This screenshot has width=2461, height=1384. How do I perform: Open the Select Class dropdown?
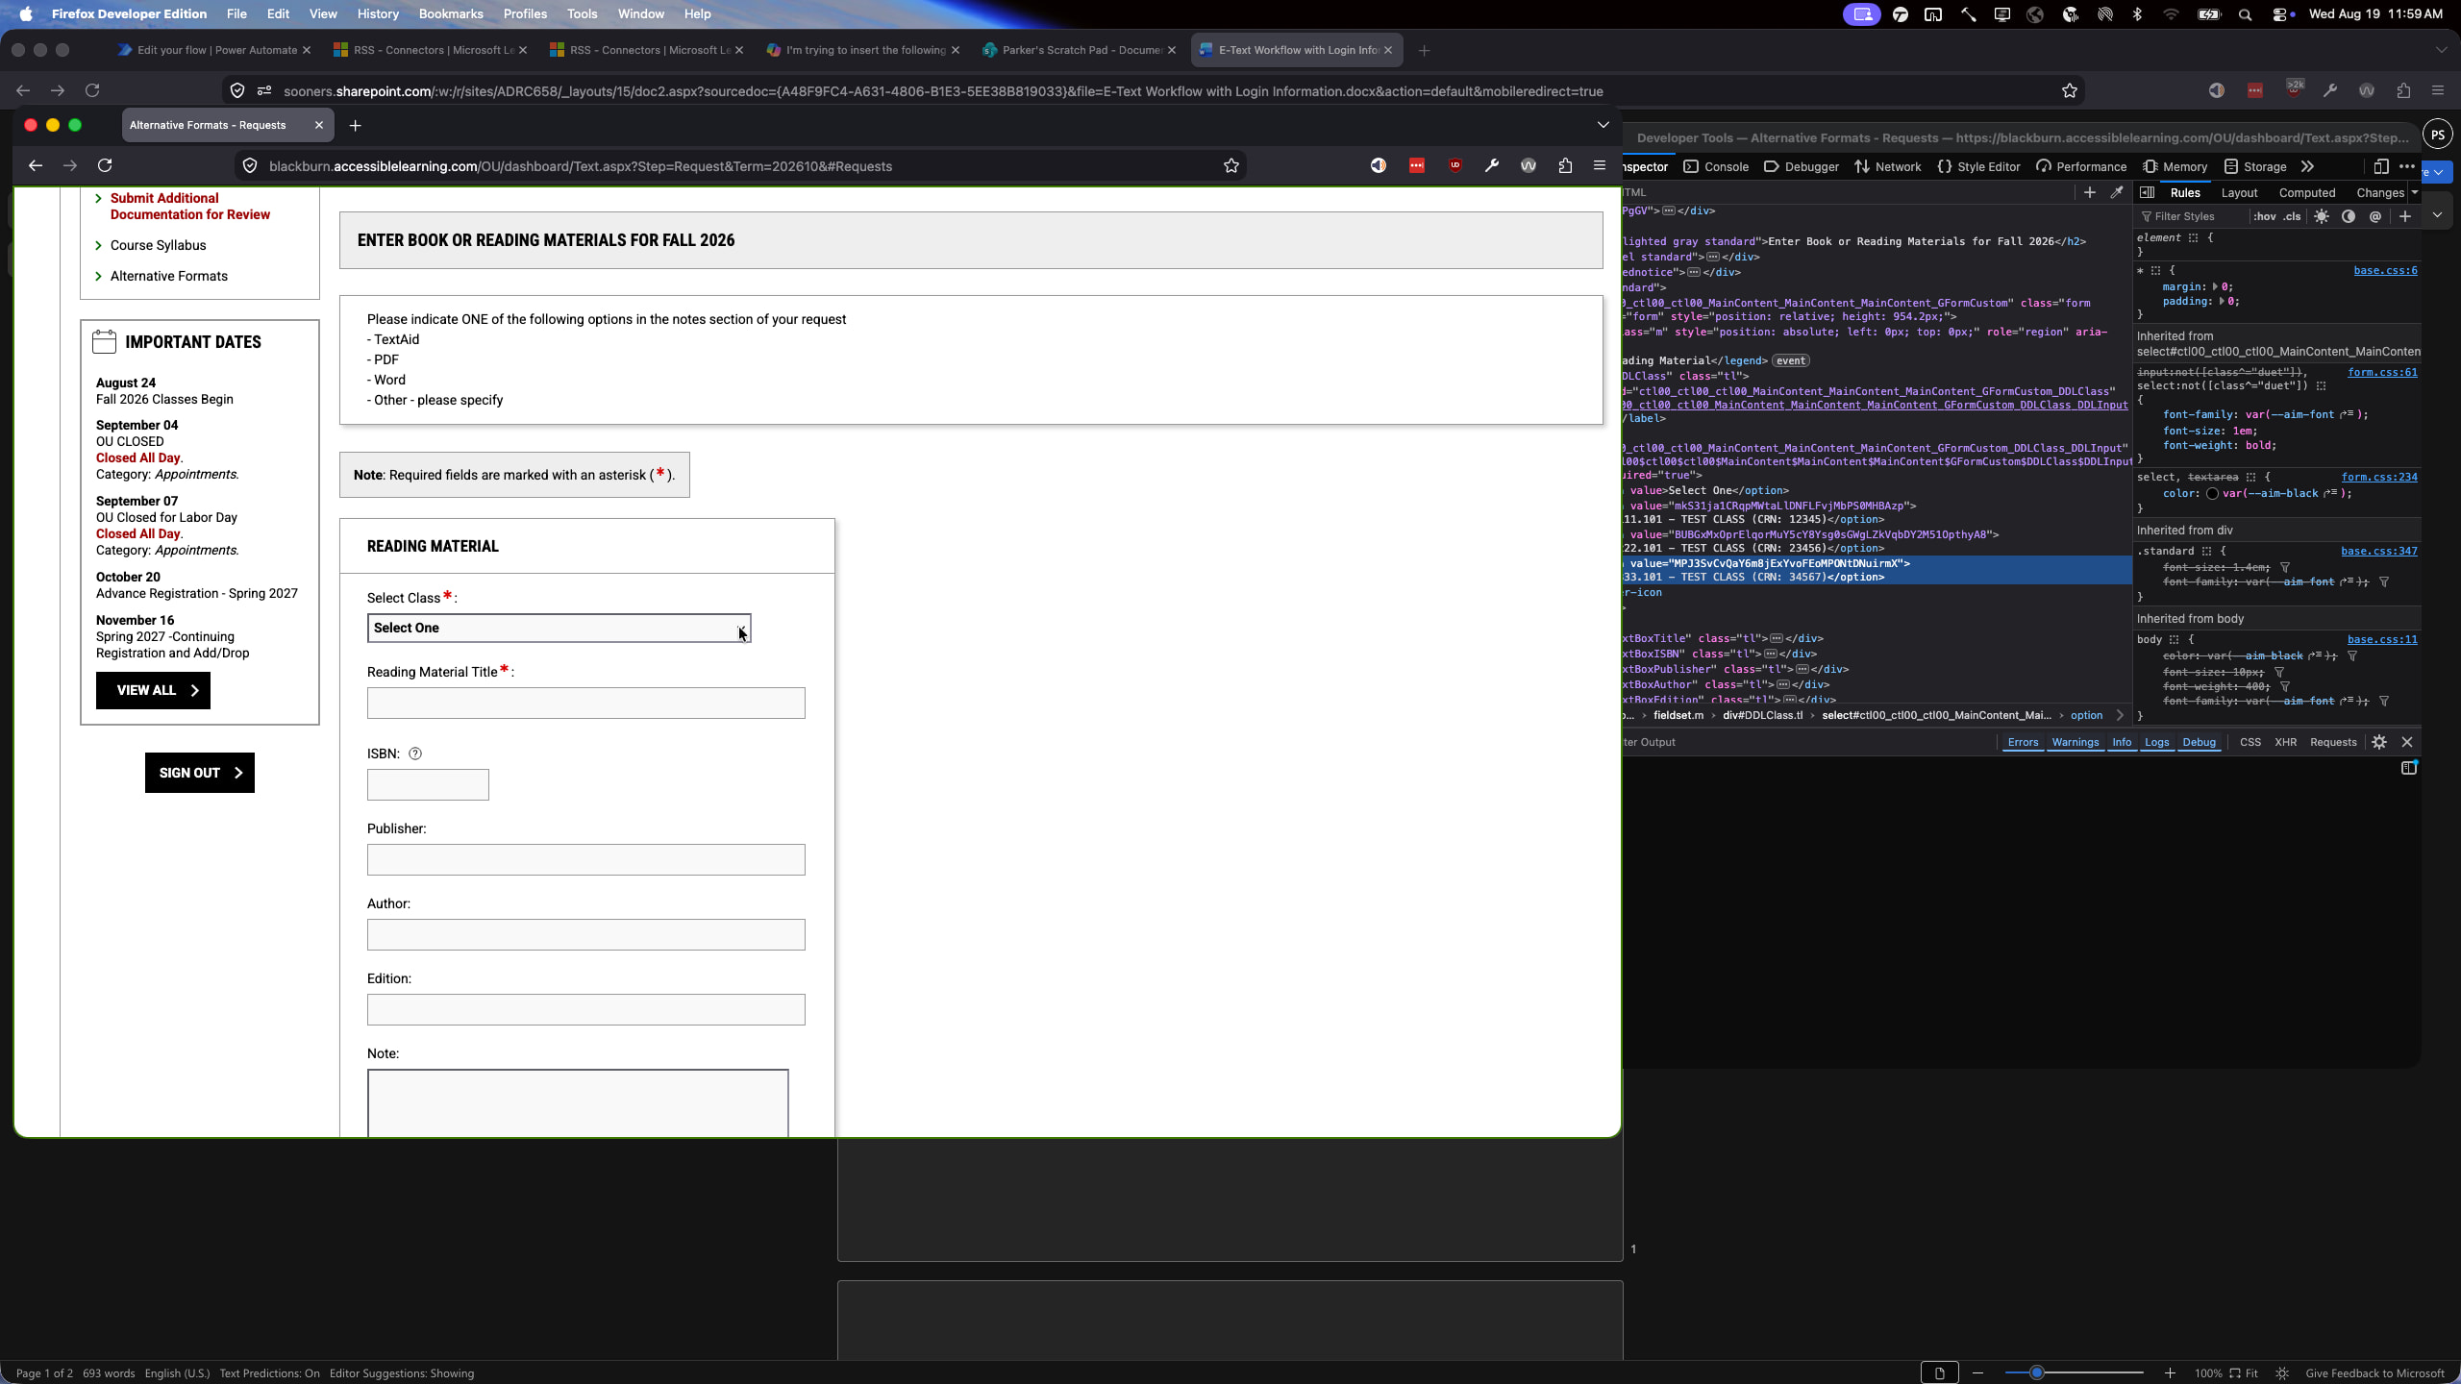pyautogui.click(x=559, y=628)
